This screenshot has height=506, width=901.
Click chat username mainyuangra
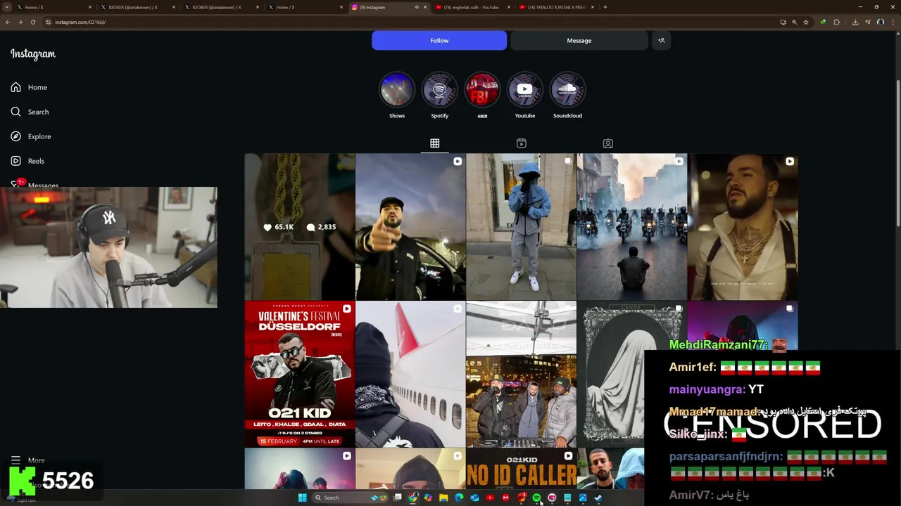coord(705,389)
